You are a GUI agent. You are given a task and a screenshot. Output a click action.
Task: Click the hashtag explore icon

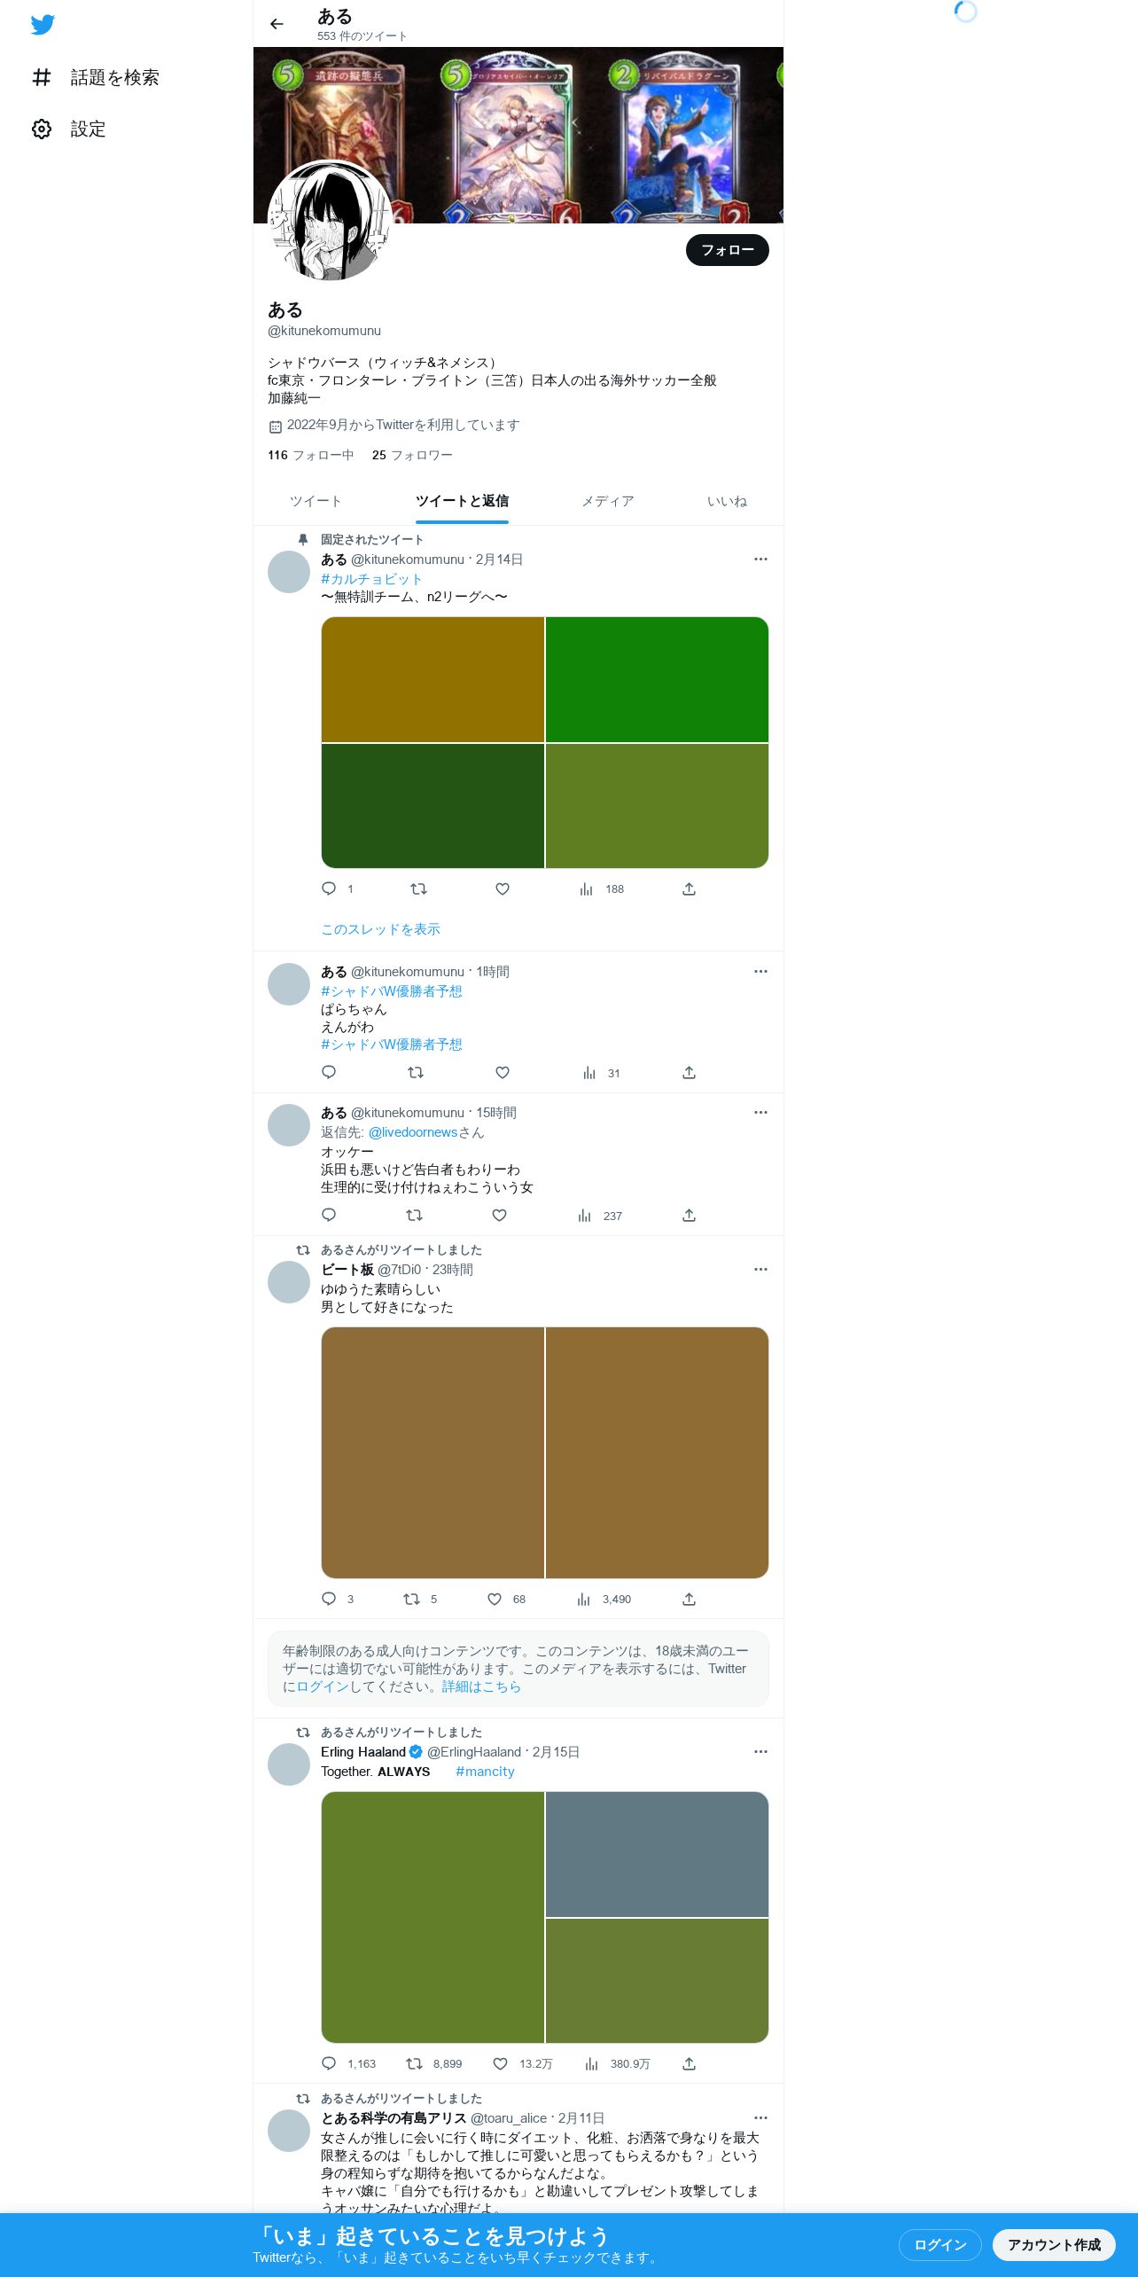[x=42, y=78]
